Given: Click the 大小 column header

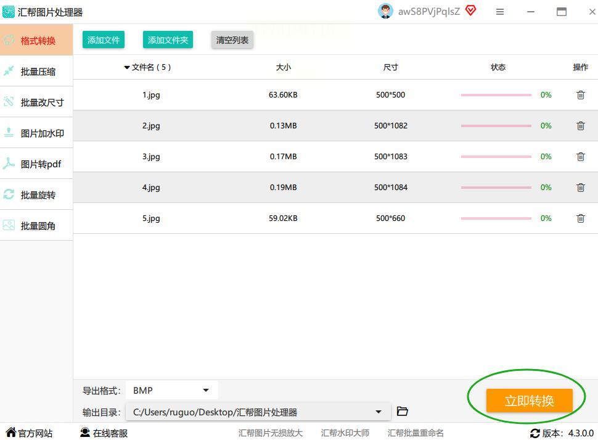Looking at the screenshot, I should pos(284,67).
